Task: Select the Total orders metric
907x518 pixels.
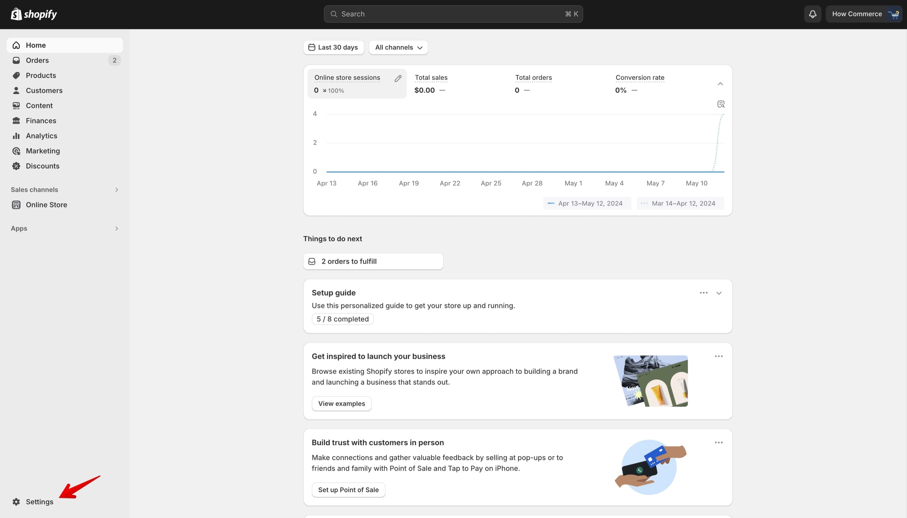Action: click(x=557, y=84)
